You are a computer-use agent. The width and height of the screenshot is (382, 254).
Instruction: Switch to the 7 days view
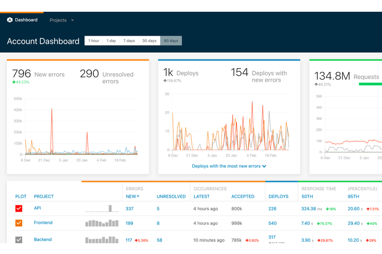(x=129, y=41)
